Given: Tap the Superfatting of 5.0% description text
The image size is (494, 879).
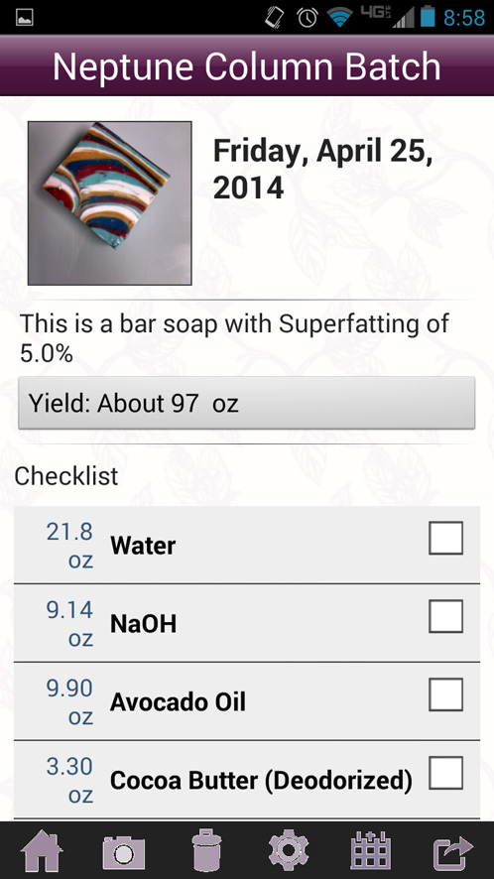Looking at the screenshot, I should pos(234,338).
